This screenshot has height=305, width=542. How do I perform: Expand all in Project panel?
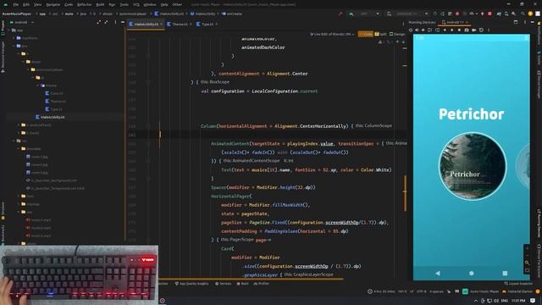pos(99,22)
